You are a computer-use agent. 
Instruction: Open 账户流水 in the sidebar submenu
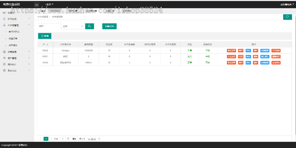tap(13, 45)
